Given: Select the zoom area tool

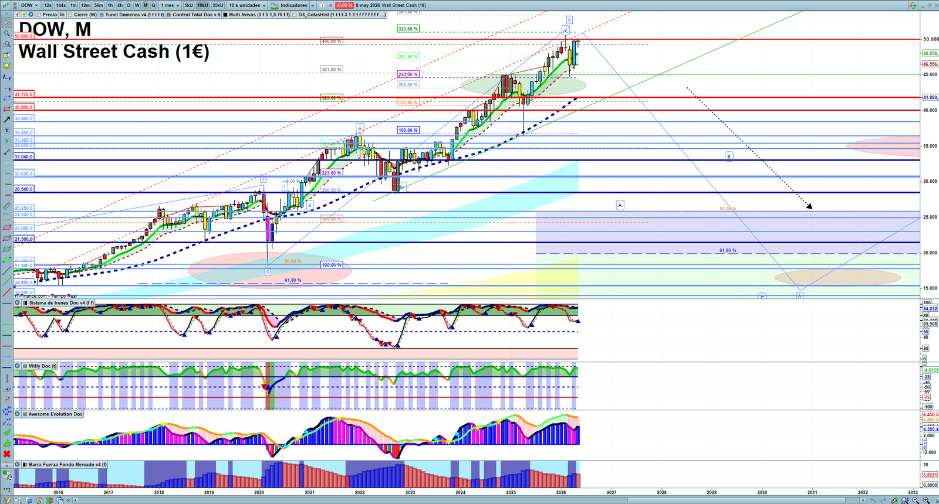Looking at the screenshot, I should (7, 44).
